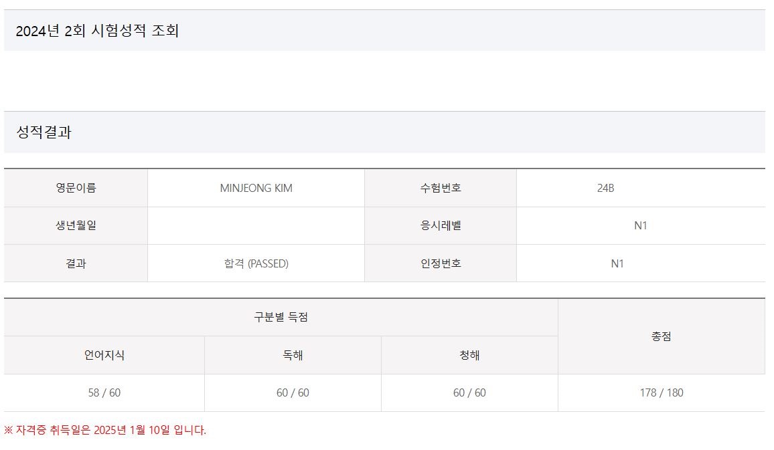Select the 생년월일 label cell

[x=76, y=225]
